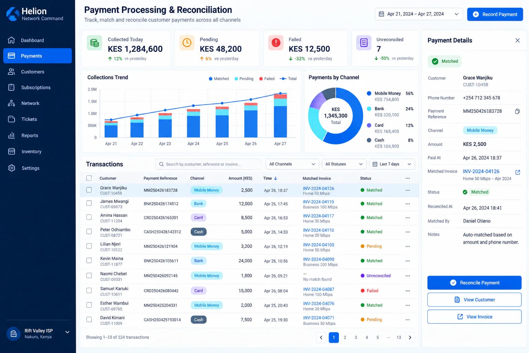This screenshot has width=529, height=353.
Task: Open the All Statuses filter dropdown
Action: pos(344,164)
